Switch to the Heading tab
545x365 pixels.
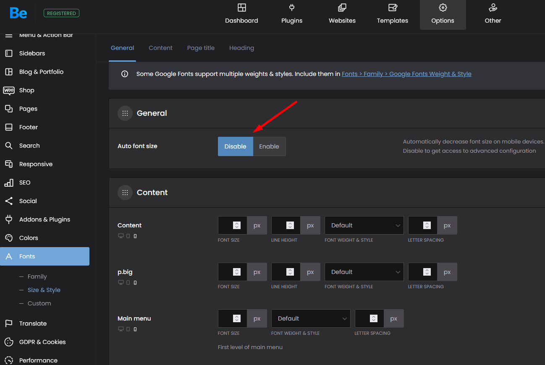[241, 48]
